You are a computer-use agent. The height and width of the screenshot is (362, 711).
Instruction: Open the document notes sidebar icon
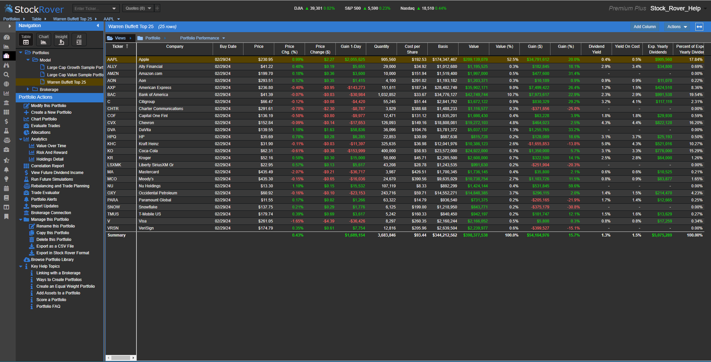pyautogui.click(x=6, y=198)
